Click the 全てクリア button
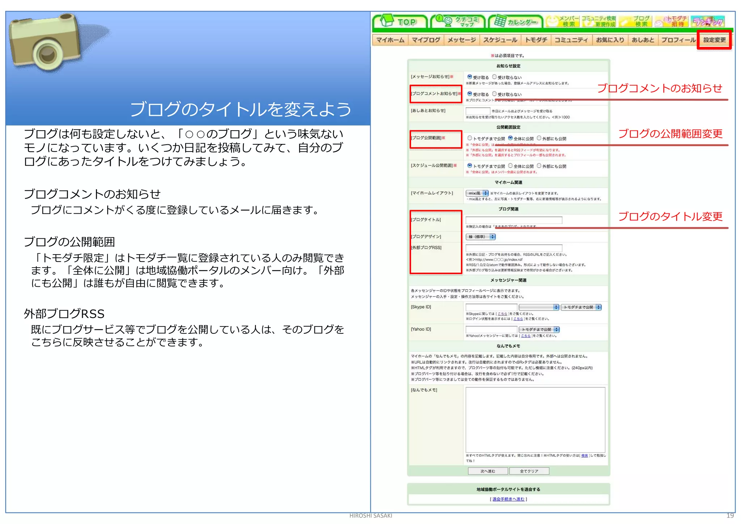This screenshot has height=524, width=741. click(x=529, y=471)
